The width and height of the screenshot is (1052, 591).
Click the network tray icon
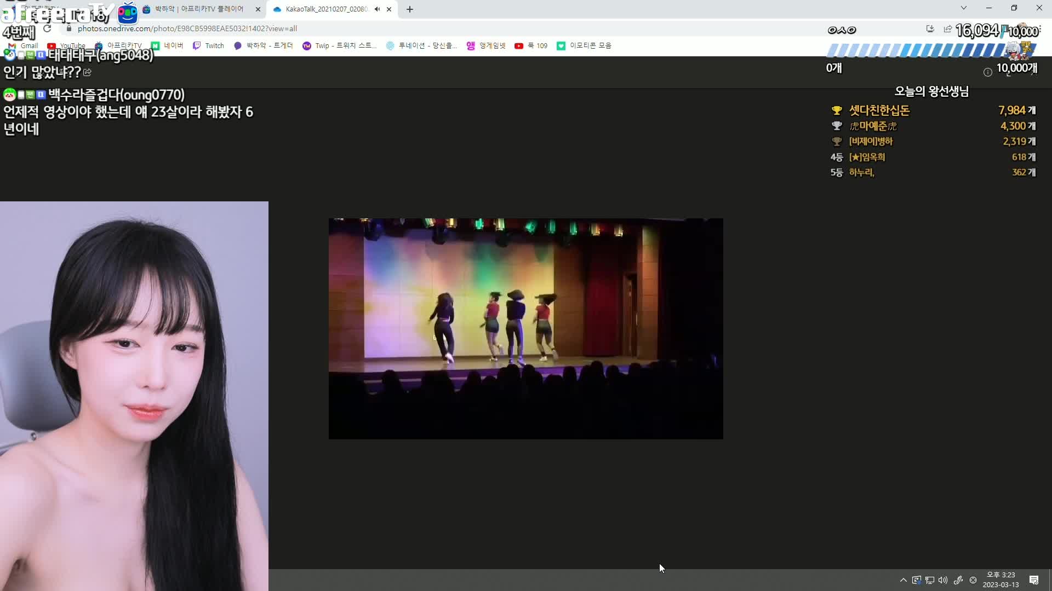[x=930, y=580]
